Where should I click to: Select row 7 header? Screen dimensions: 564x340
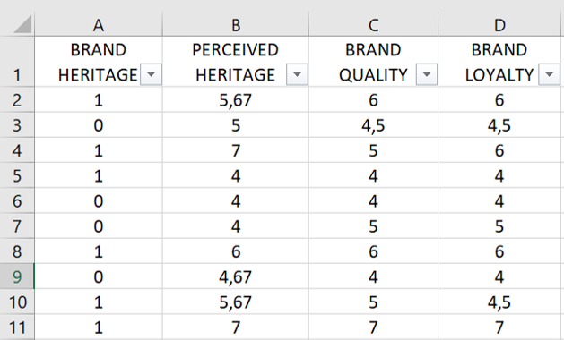[17, 225]
